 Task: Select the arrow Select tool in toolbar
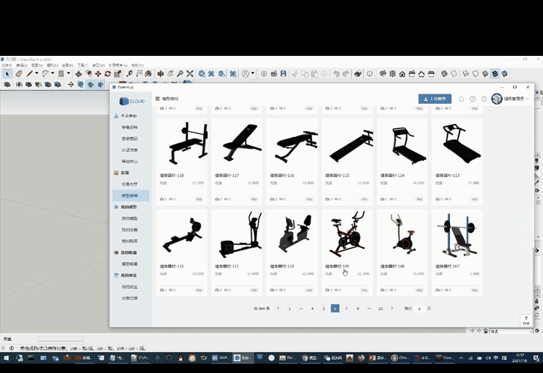pyautogui.click(x=7, y=73)
